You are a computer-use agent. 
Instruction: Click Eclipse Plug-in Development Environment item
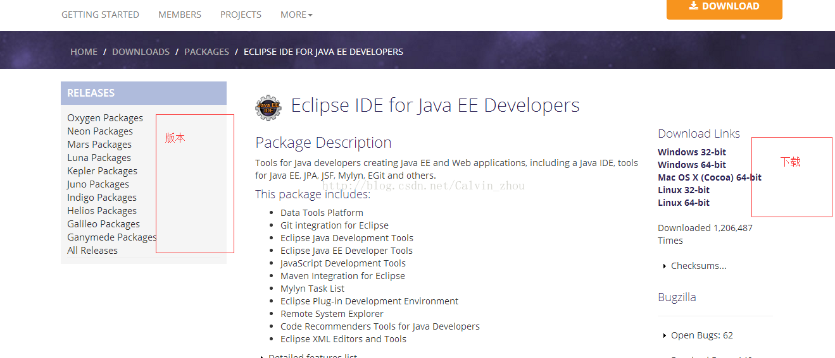tap(369, 301)
